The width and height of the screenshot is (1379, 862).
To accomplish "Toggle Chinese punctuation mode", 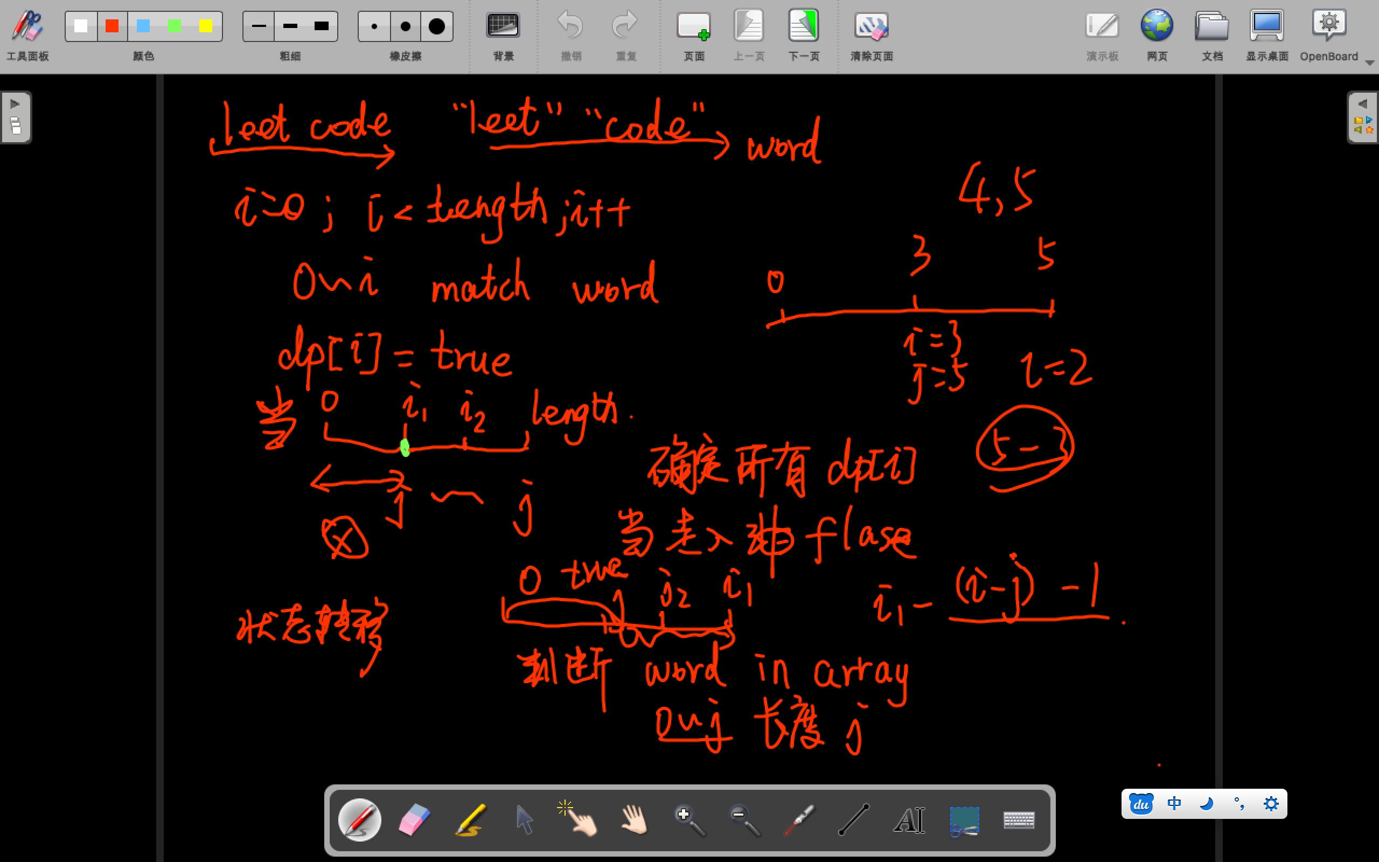I will coord(1239,804).
